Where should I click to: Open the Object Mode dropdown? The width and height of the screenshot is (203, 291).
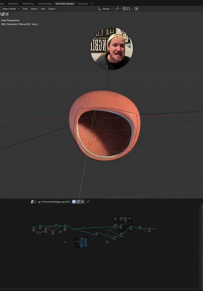pyautogui.click(x=10, y=9)
